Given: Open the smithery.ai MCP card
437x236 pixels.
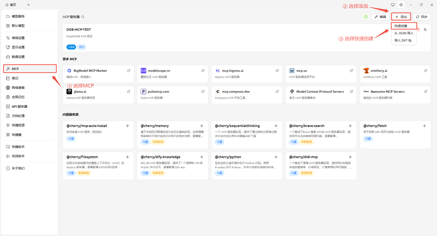Looking at the screenshot, I should pyautogui.click(x=395, y=74).
